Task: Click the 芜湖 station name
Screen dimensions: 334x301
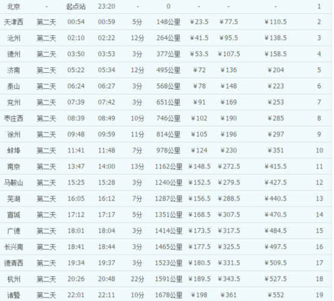Action: [14, 199]
